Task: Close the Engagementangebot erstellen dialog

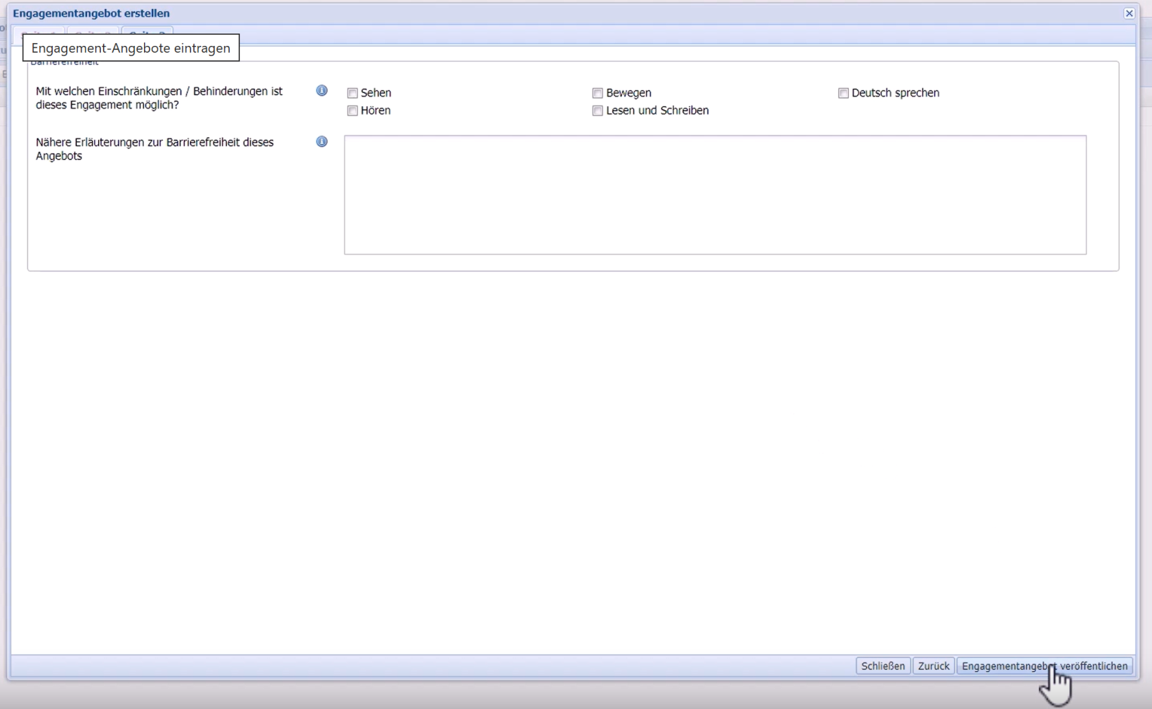Action: point(1129,13)
